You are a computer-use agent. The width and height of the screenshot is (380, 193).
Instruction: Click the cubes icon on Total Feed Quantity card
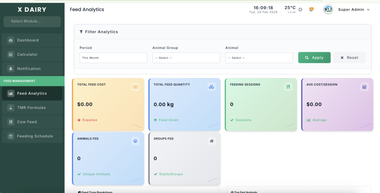click(212, 87)
